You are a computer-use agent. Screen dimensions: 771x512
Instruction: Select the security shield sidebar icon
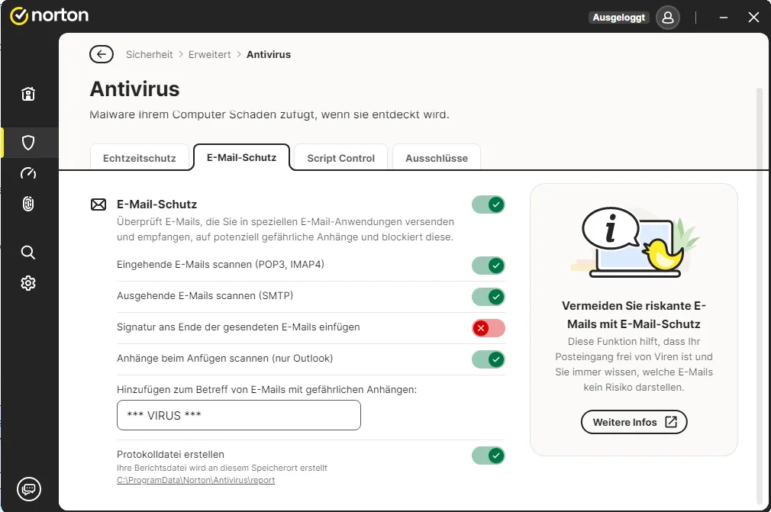point(28,143)
